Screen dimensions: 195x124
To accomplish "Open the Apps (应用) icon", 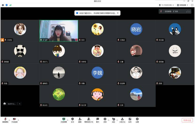I will [x=130, y=119].
